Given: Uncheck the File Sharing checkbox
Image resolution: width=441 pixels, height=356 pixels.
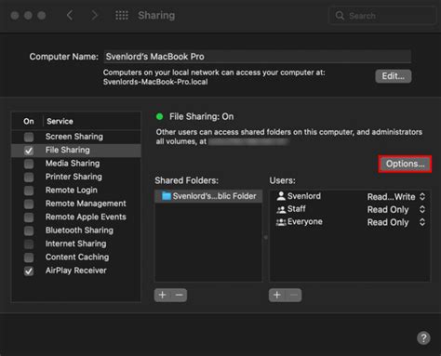Looking at the screenshot, I should coord(29,151).
